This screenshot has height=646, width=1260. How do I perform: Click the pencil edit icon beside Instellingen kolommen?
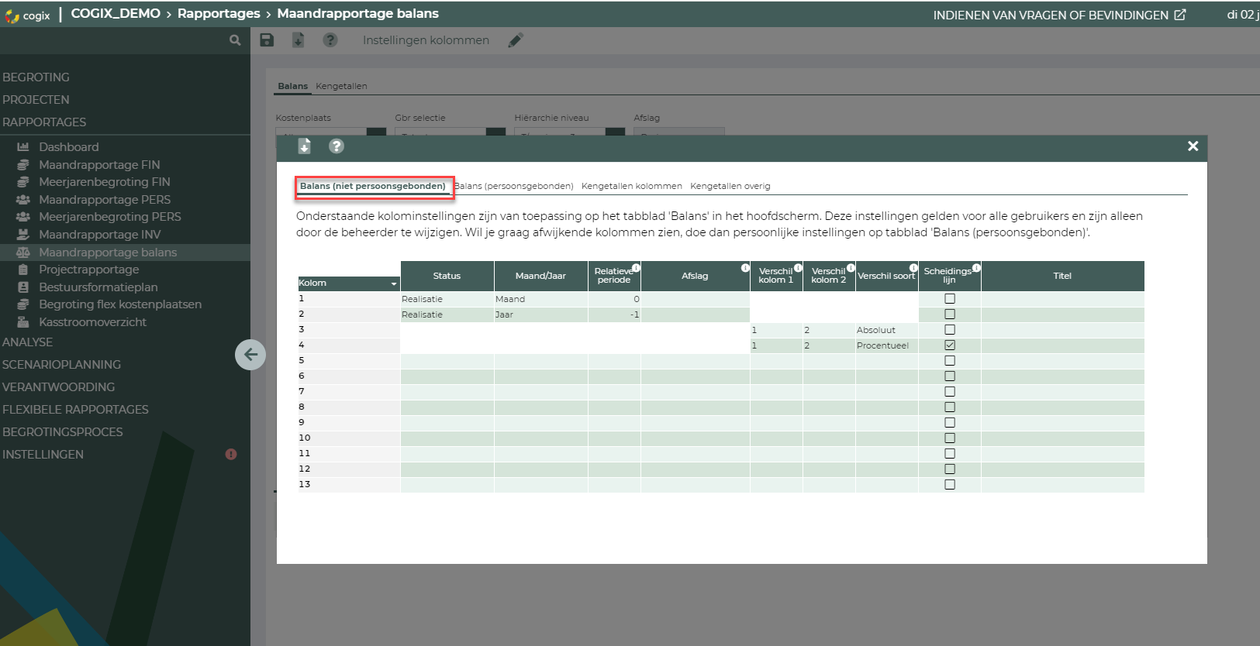516,40
